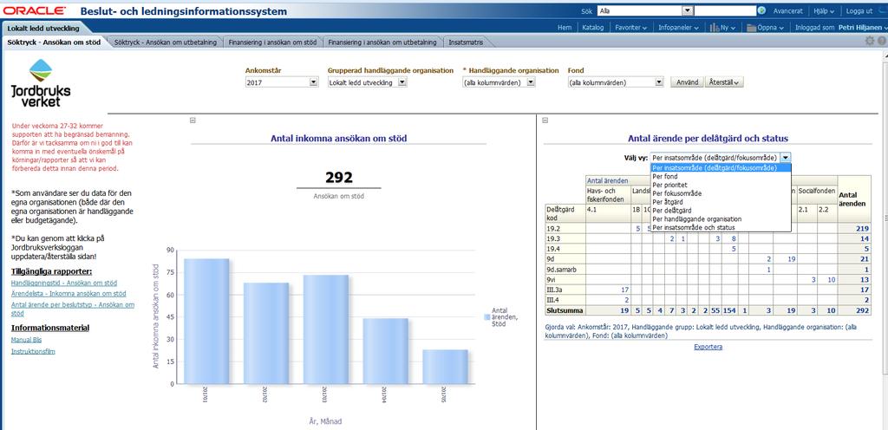Click the Använd button
Viewport: 888px width, 430px height.
[x=688, y=82]
